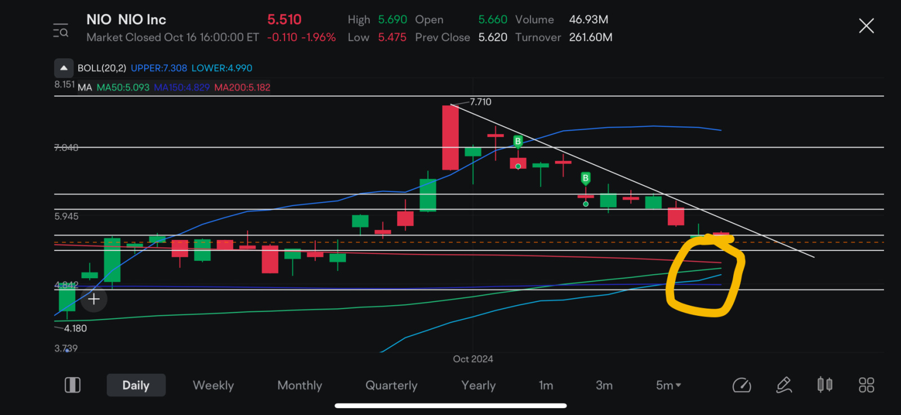Screen dimensions: 901x415
Task: Switch to the Weekly timeframe
Action: [x=213, y=385]
